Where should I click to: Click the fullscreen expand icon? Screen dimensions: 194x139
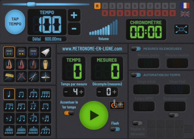[181, 29]
